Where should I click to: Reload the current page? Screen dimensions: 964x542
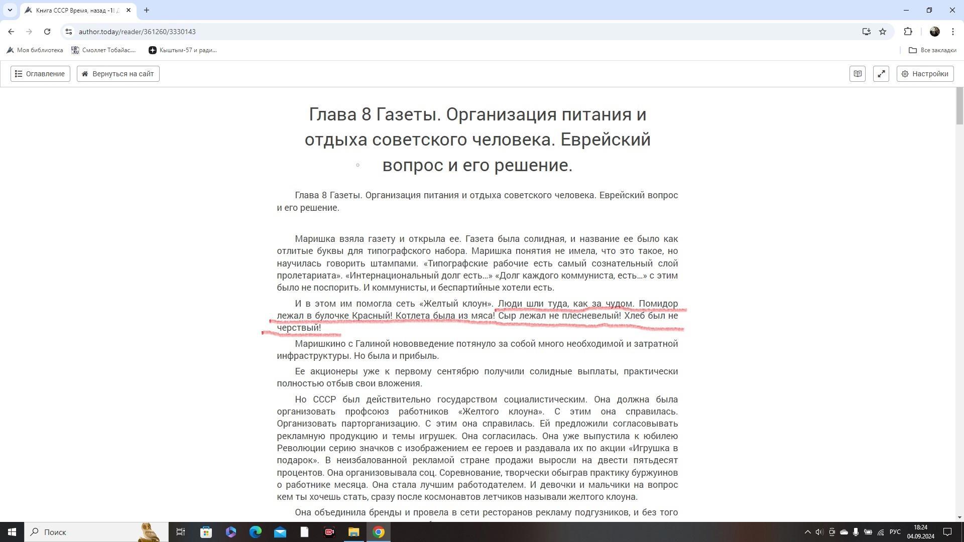[47, 32]
